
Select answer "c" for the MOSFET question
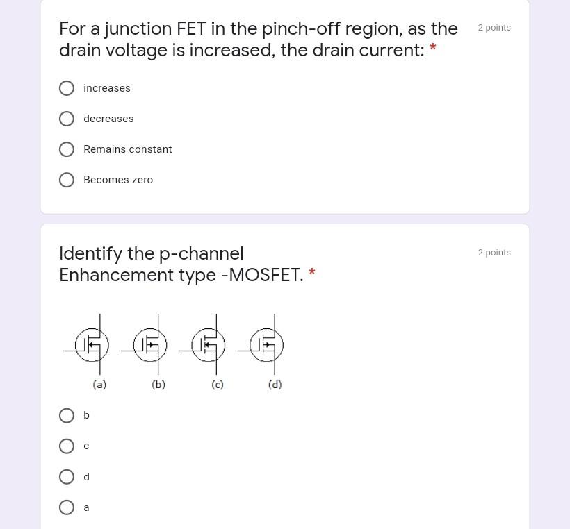point(67,446)
